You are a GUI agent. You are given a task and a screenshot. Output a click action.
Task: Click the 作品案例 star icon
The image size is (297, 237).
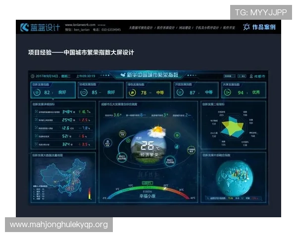246,27
